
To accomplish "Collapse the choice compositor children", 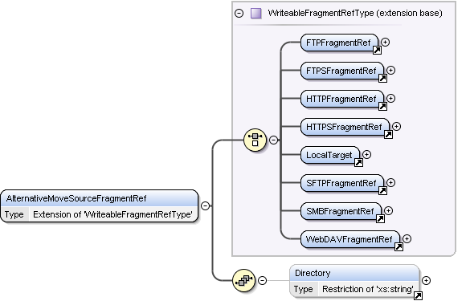I will pos(273,140).
